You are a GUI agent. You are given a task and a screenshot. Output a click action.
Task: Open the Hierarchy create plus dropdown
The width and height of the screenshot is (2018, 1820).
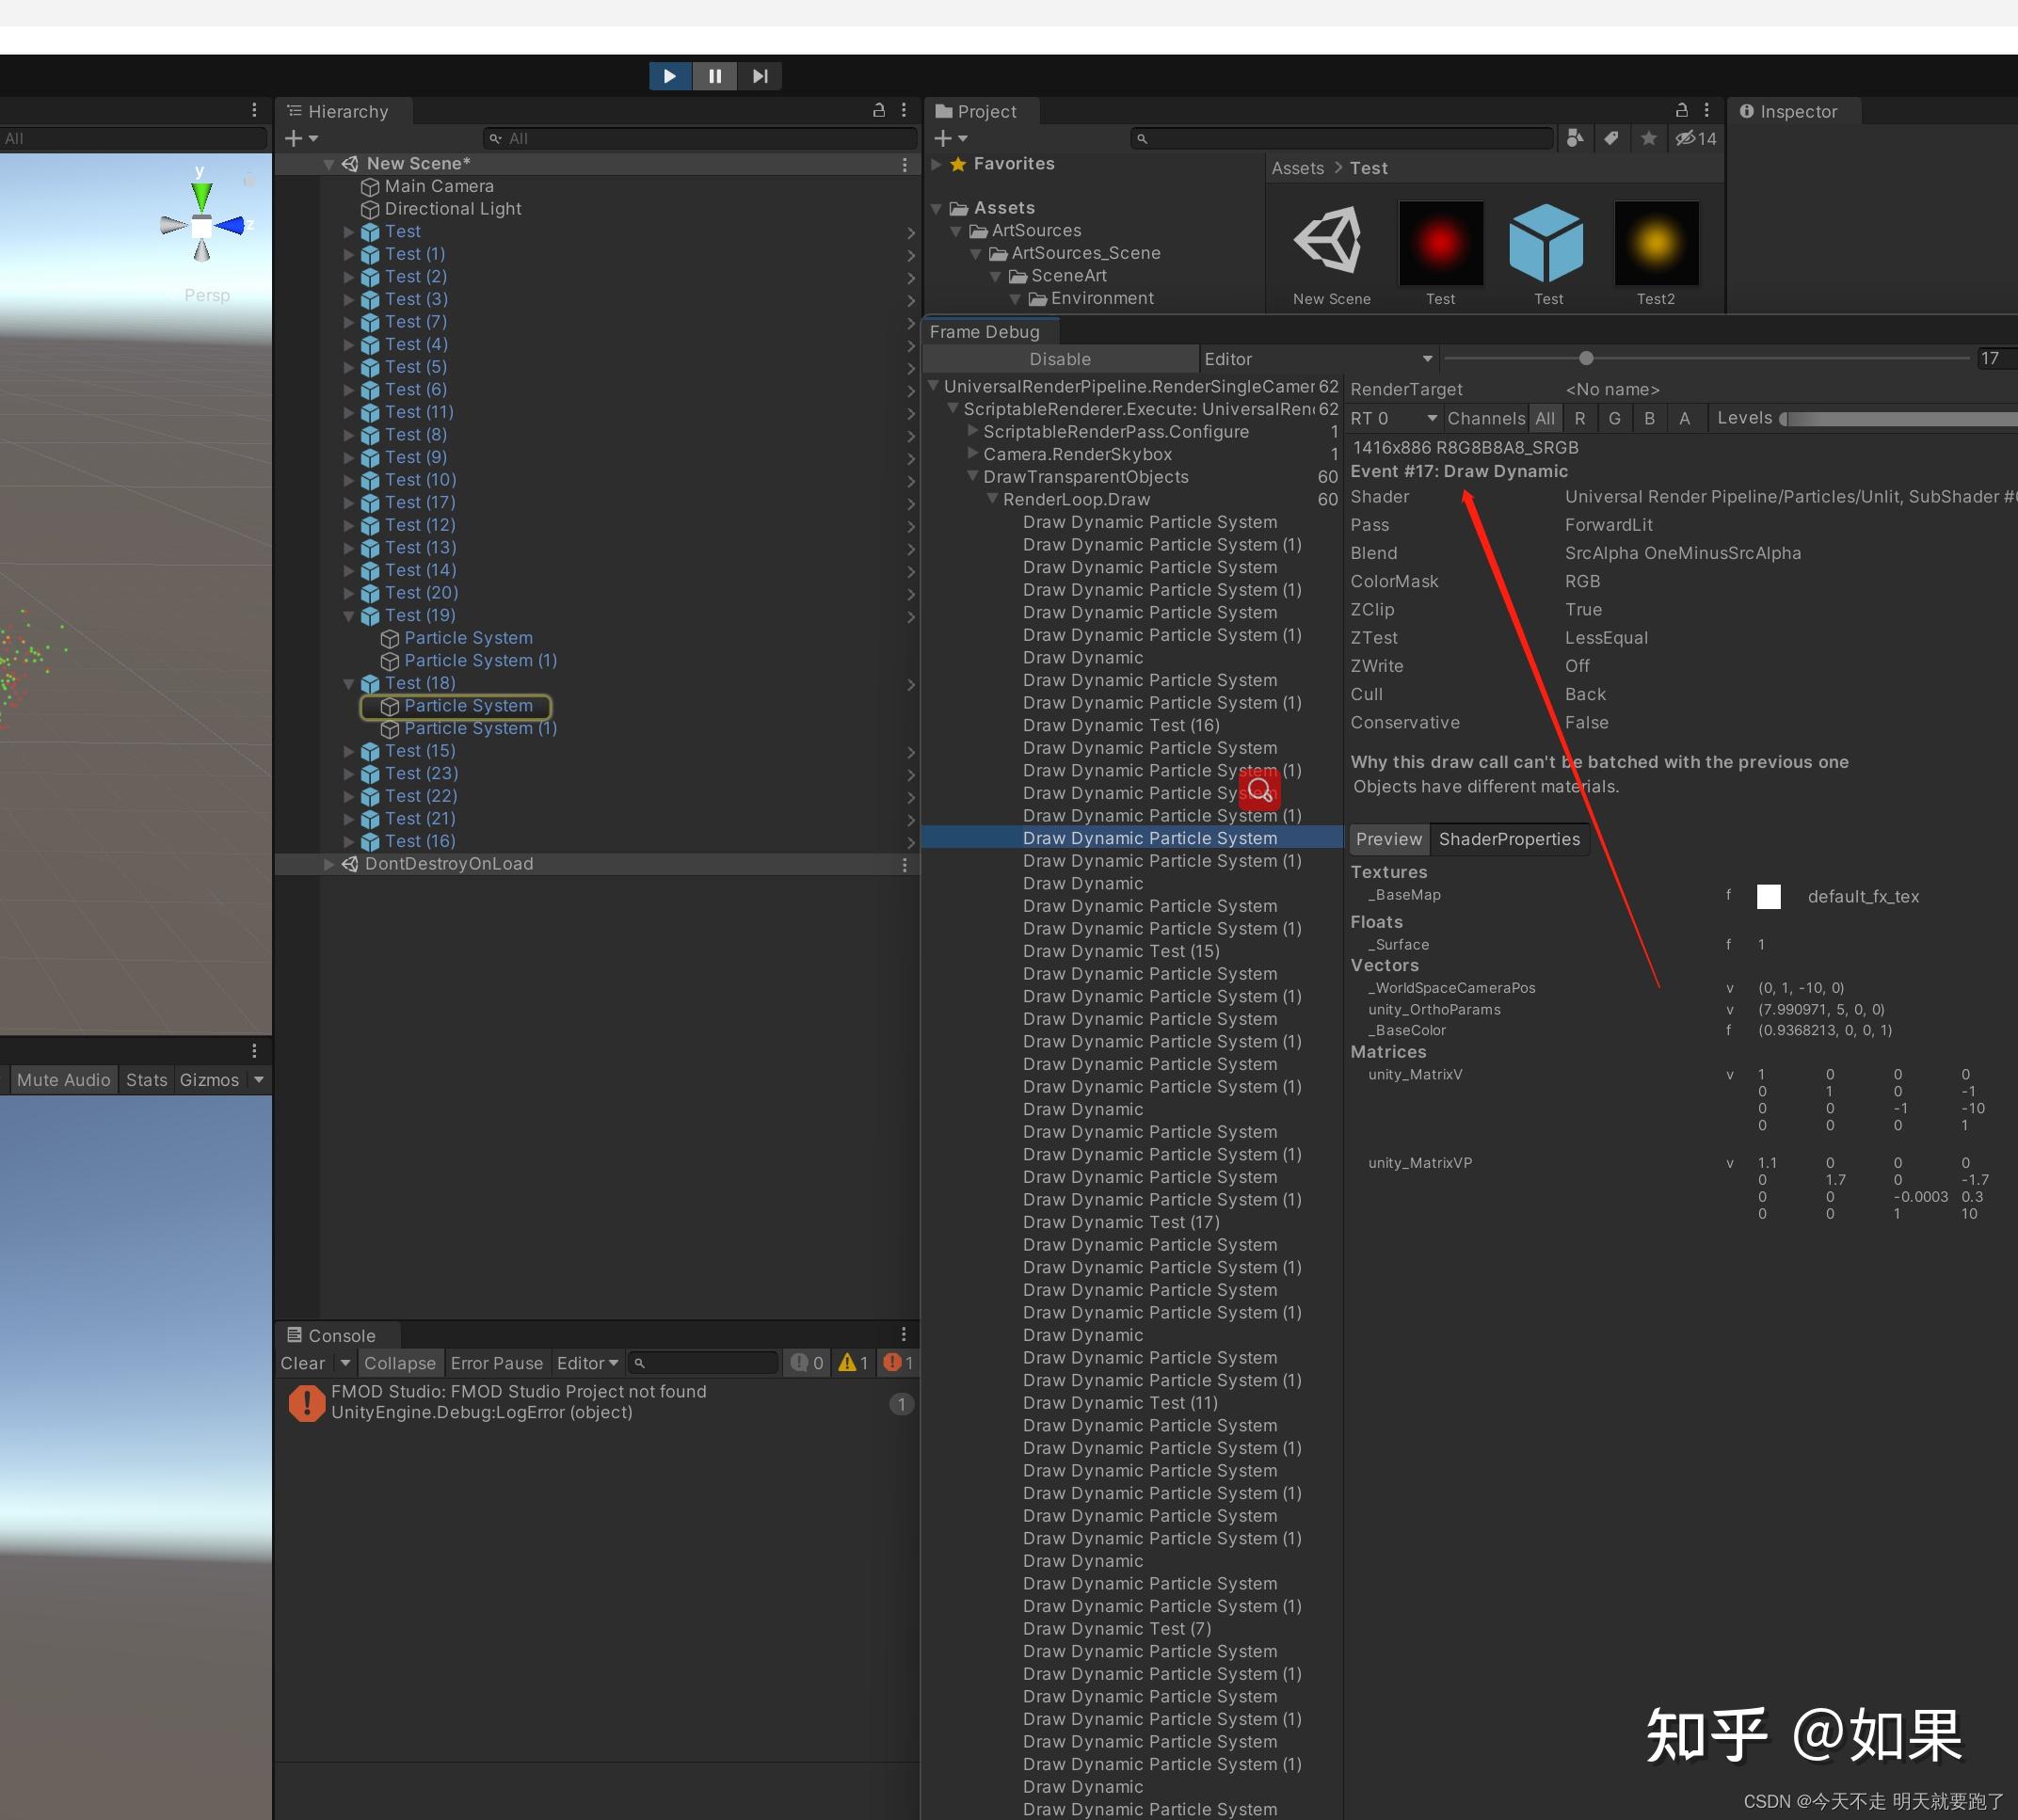(x=302, y=138)
